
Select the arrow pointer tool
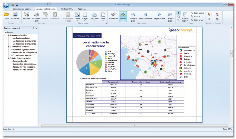pyautogui.click(x=179, y=13)
